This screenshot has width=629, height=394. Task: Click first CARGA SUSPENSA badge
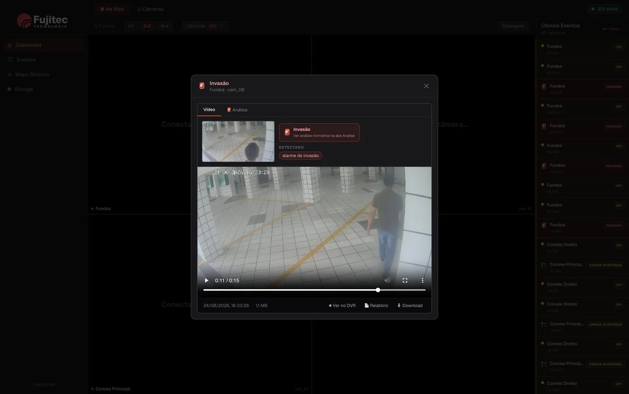(605, 265)
